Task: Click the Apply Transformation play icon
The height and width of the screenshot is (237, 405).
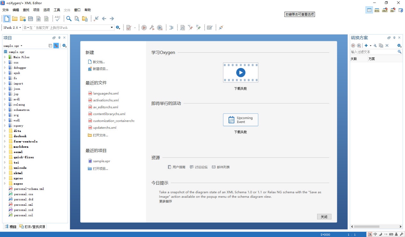Action: pyautogui.click(x=144, y=28)
